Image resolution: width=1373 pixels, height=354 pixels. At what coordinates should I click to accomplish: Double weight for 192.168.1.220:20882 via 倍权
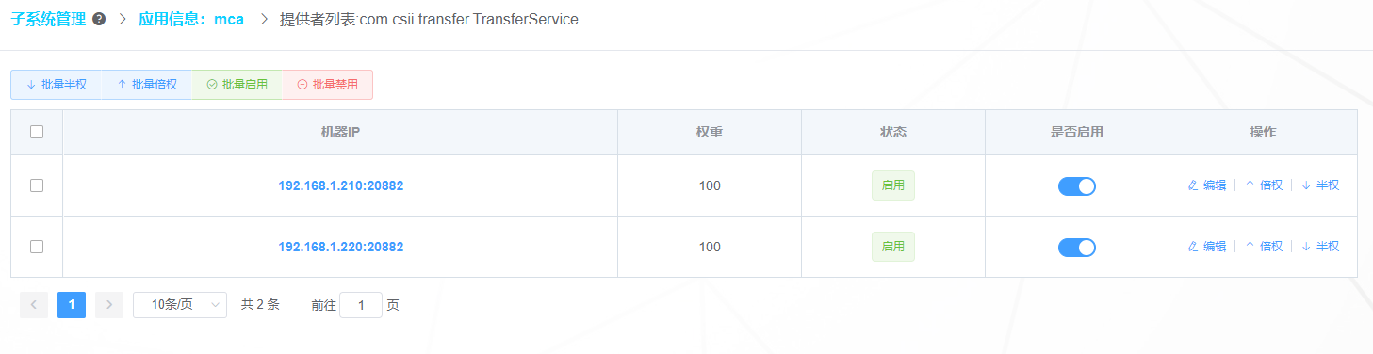click(1264, 247)
